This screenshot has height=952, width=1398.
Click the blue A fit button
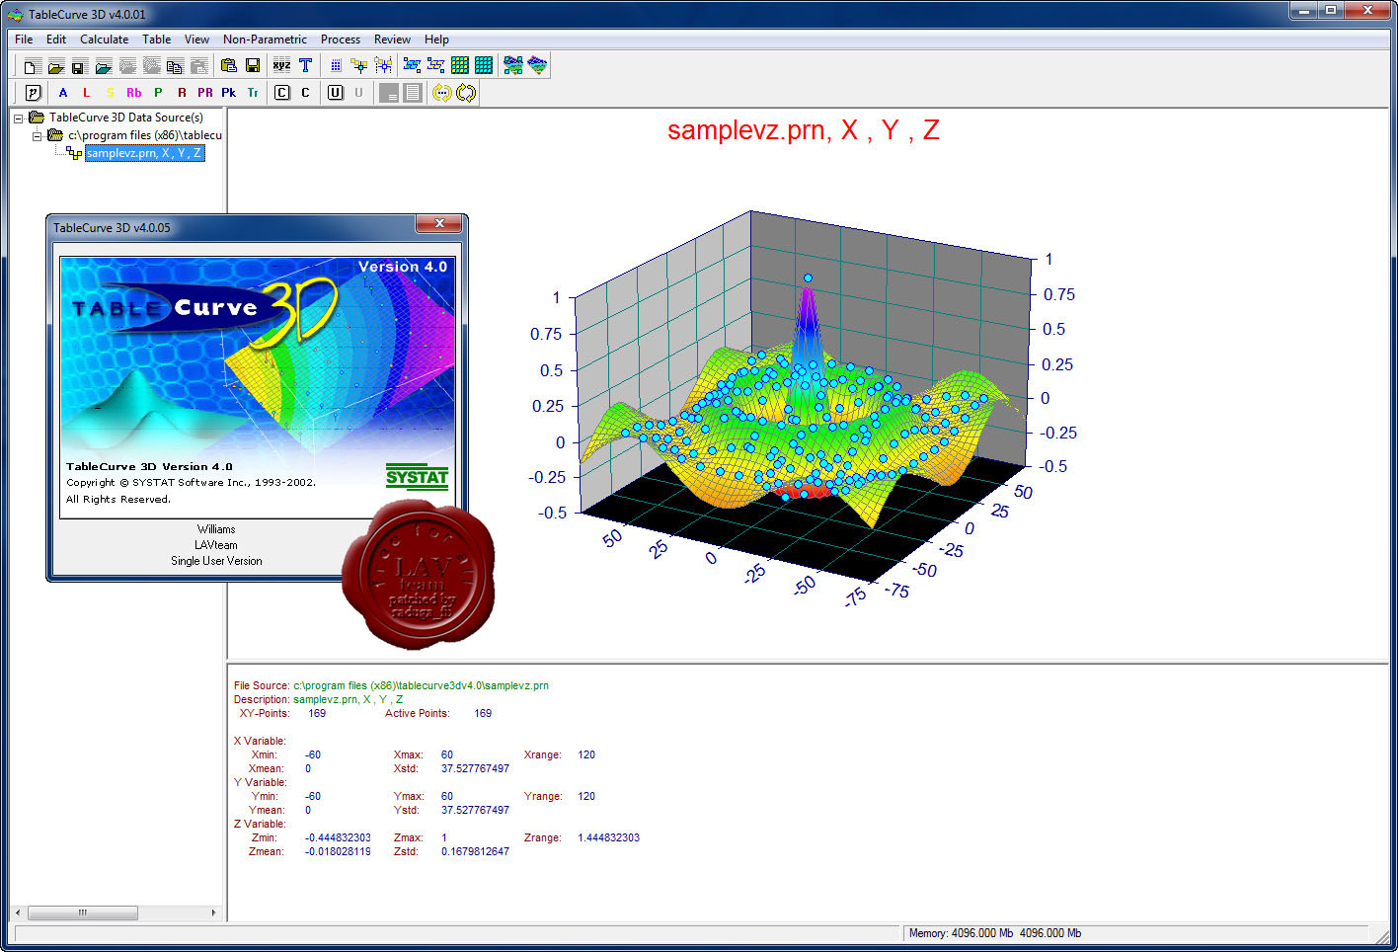tap(63, 93)
